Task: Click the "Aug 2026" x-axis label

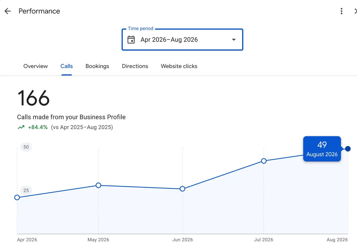Action: click(x=337, y=240)
